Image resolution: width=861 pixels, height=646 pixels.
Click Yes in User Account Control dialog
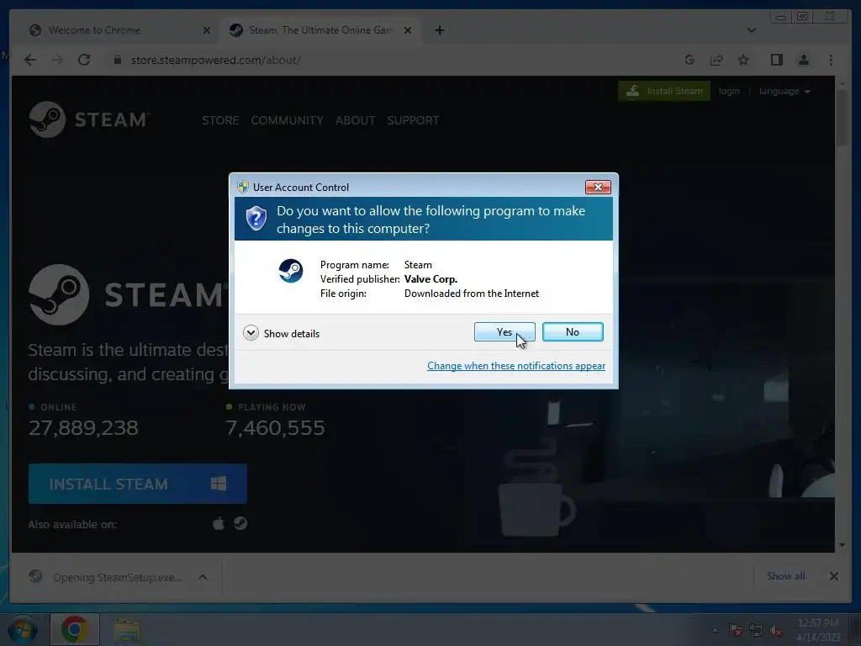pyautogui.click(x=504, y=331)
